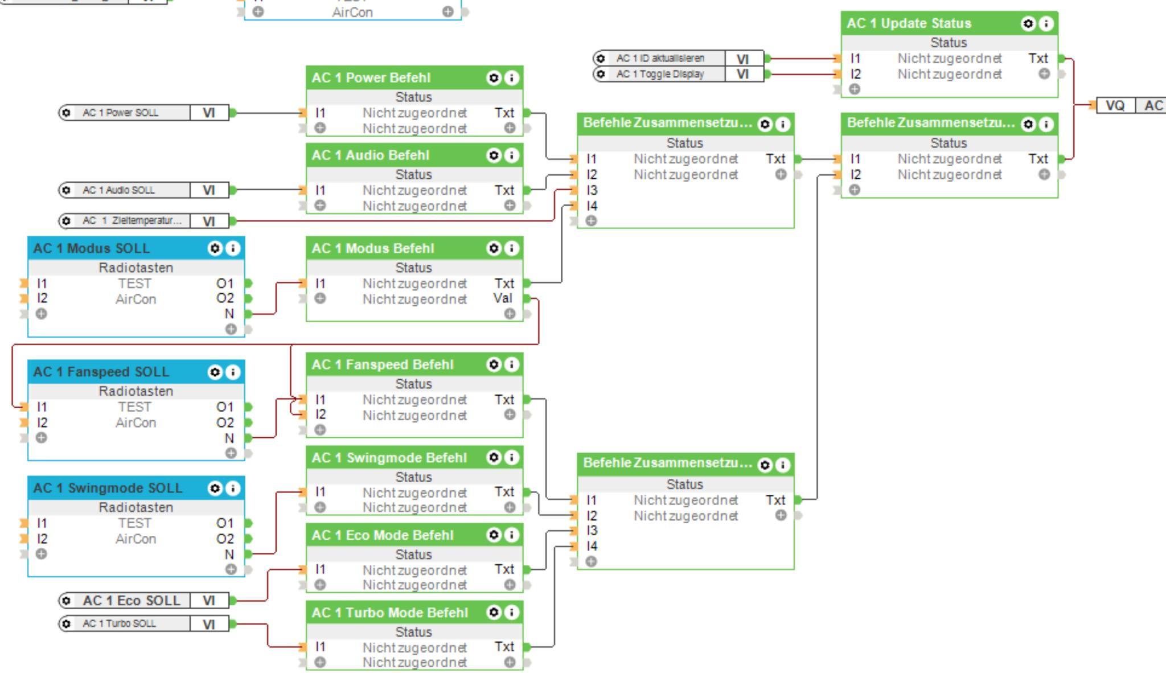Click N output connector of AC 1 Swingmode SOLL
The image size is (1166, 673).
(x=248, y=554)
